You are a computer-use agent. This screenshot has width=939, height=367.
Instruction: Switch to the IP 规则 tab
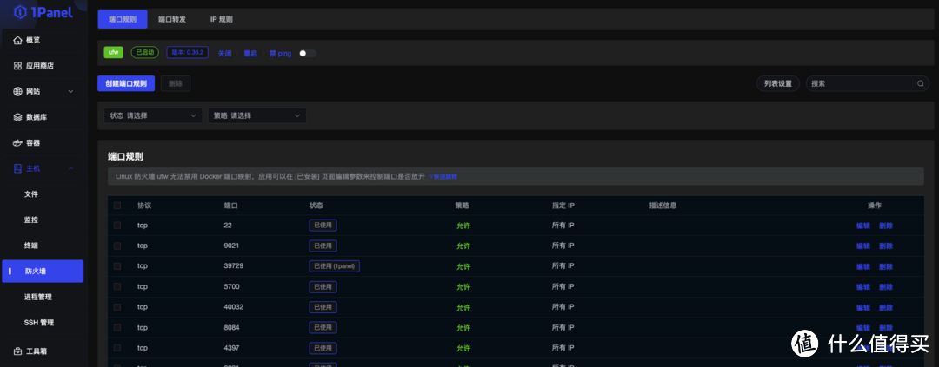click(222, 19)
